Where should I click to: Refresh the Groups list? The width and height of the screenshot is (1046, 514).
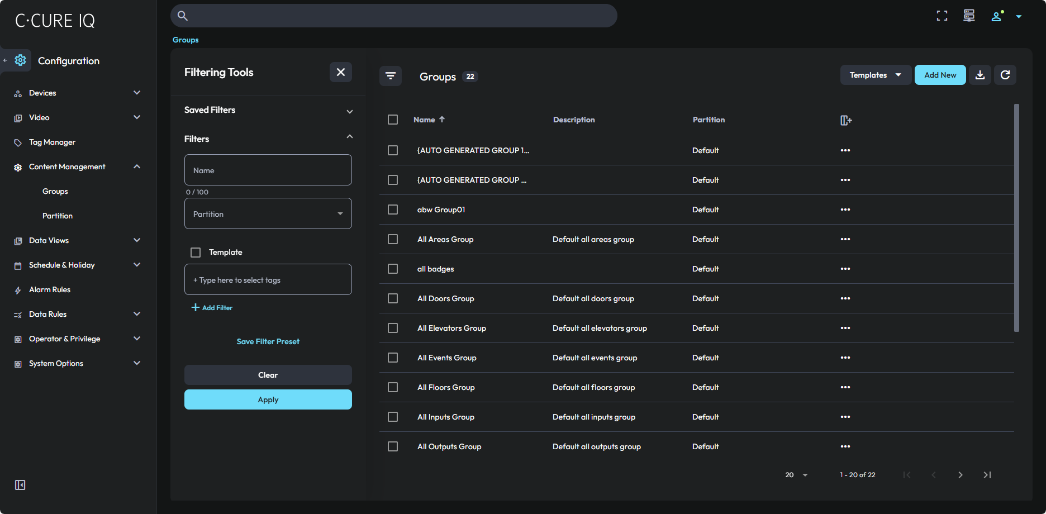point(1005,75)
